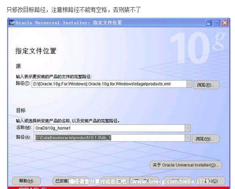Click the 目标 section label

[x=21, y=110]
